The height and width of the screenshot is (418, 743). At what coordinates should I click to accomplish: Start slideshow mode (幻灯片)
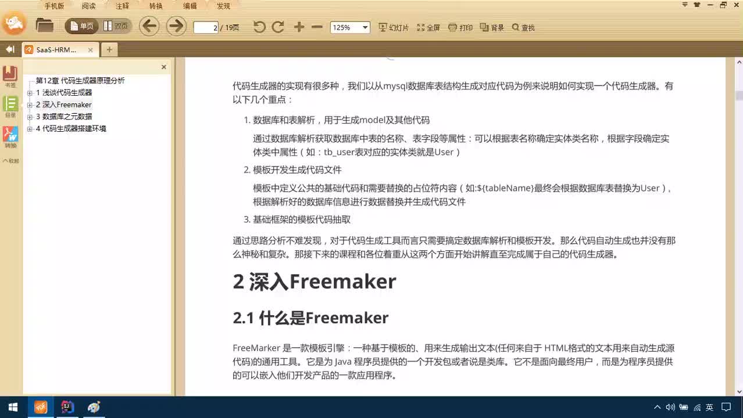pos(394,27)
